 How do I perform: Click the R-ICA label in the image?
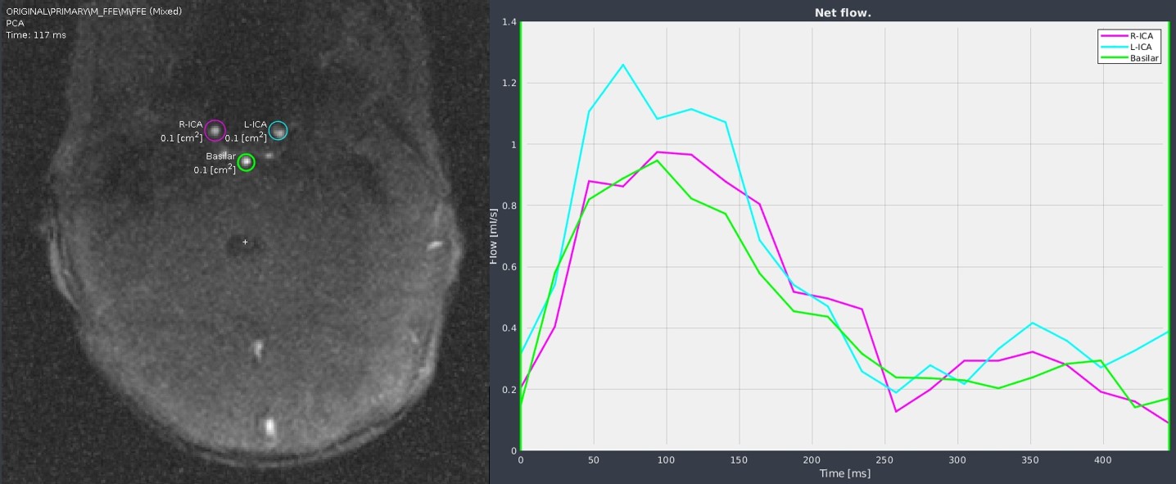tap(191, 124)
